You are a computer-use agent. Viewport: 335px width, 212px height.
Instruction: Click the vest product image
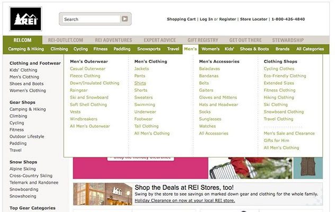[x=308, y=168]
